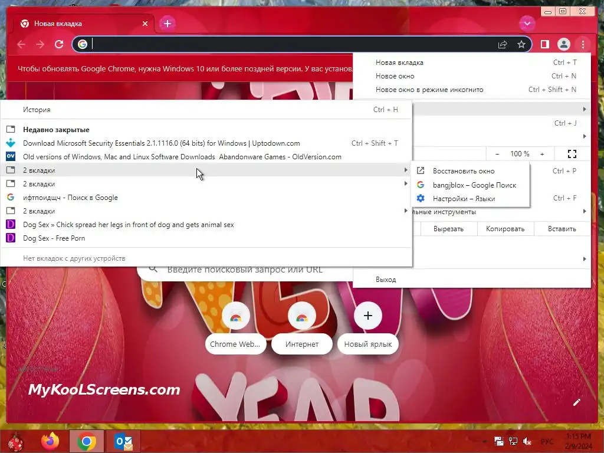Click the share page icon in address bar
Viewport: 604px width, 453px height.
coord(503,45)
